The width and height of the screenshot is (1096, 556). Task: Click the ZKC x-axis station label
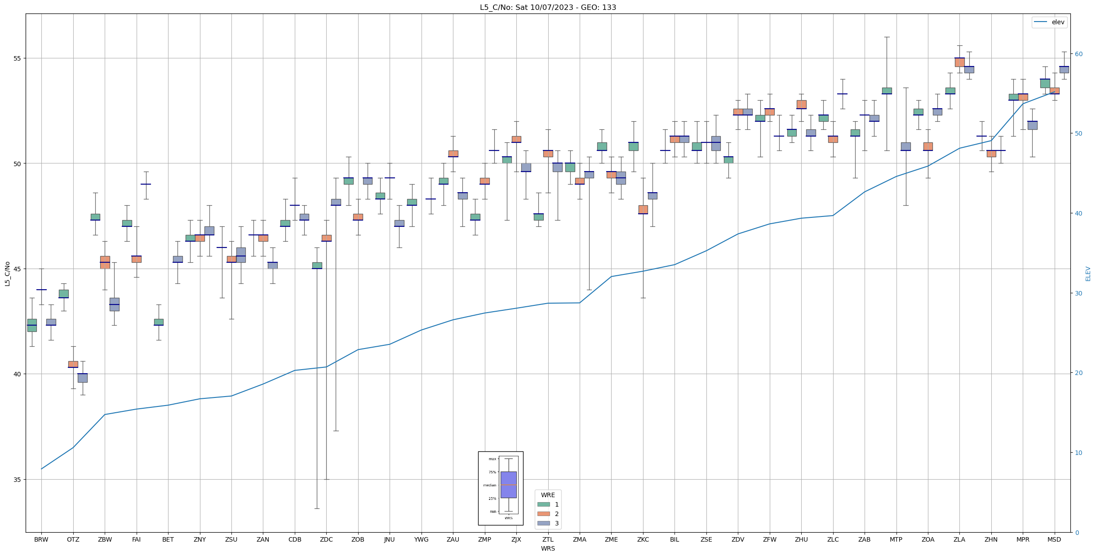click(x=643, y=539)
